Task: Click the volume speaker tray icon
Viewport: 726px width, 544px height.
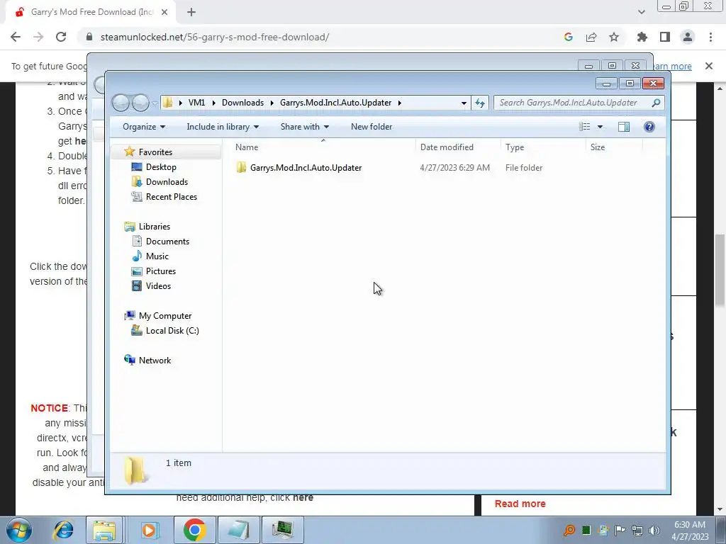Action: [654, 531]
